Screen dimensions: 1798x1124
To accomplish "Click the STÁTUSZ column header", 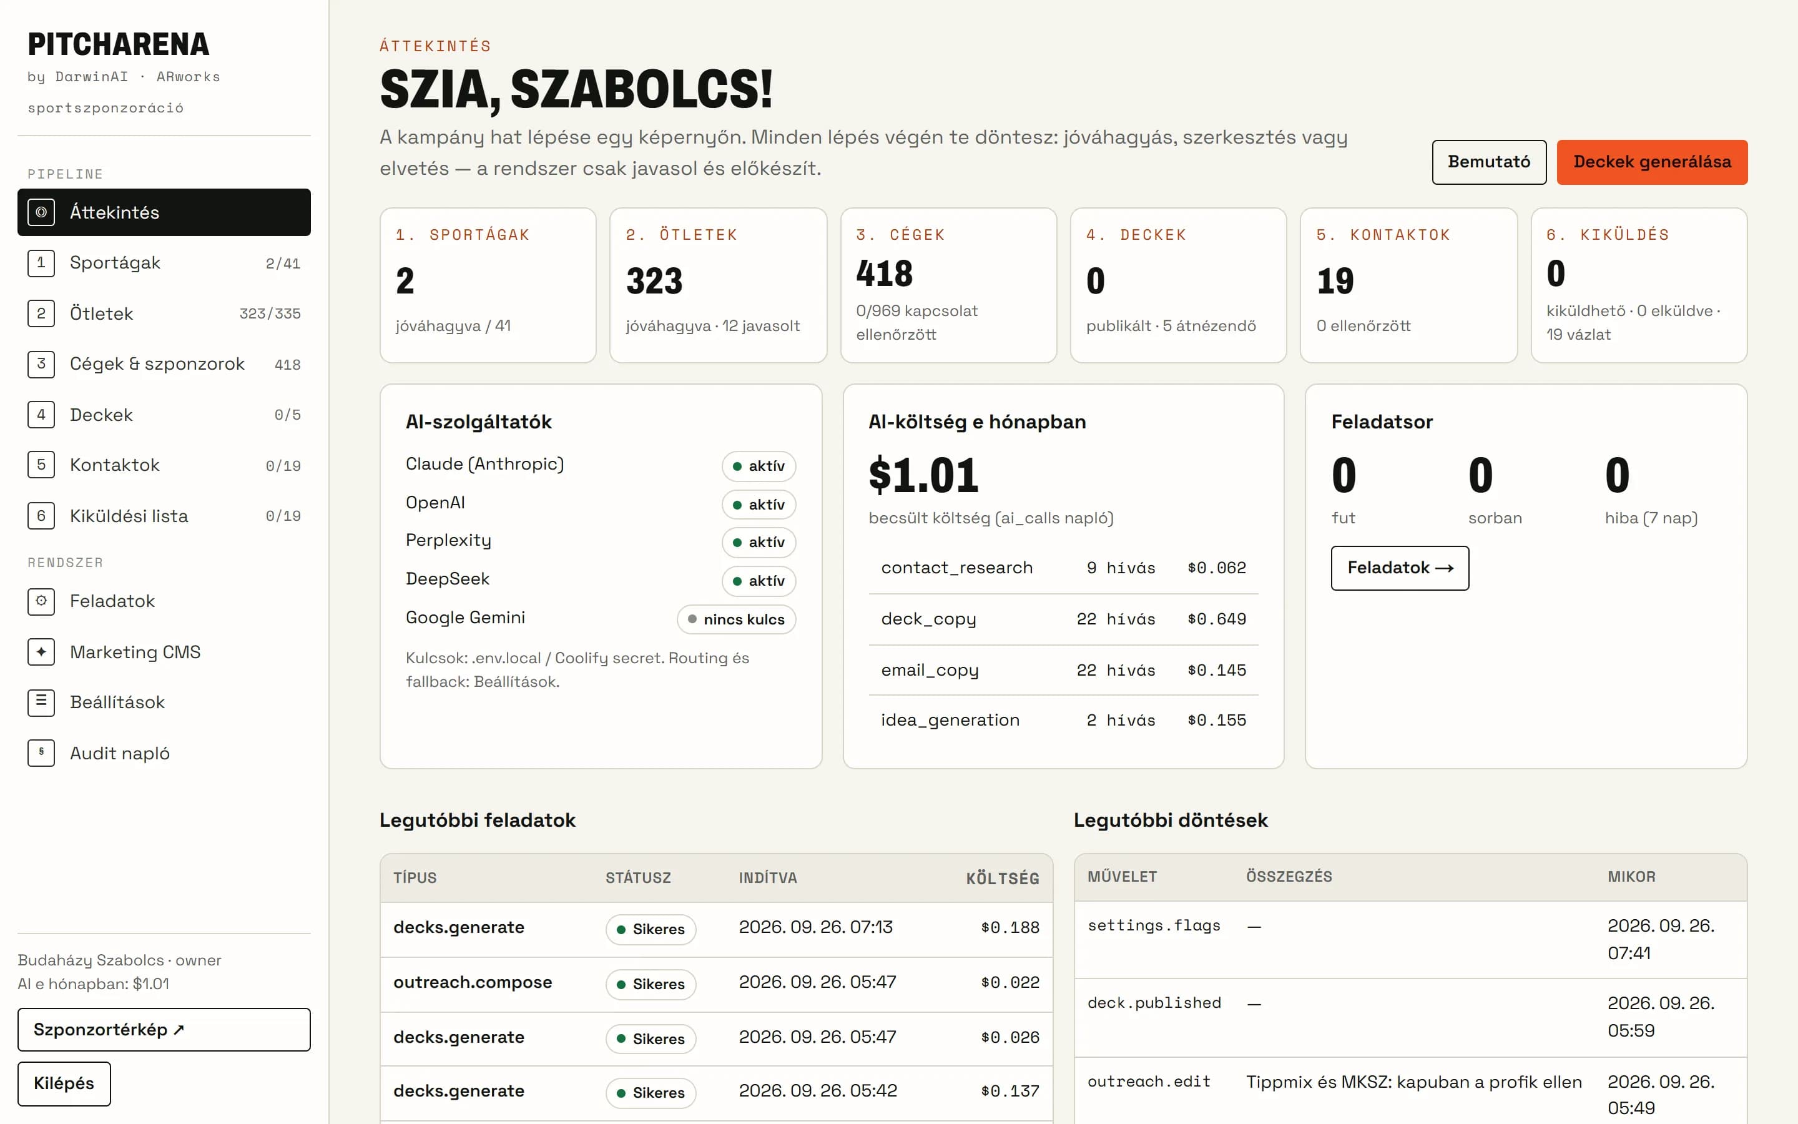I will (x=637, y=878).
